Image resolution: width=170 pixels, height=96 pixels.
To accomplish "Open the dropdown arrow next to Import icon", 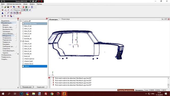I will [16, 7].
